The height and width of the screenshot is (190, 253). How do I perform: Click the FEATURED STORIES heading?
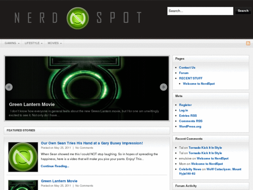point(21,130)
